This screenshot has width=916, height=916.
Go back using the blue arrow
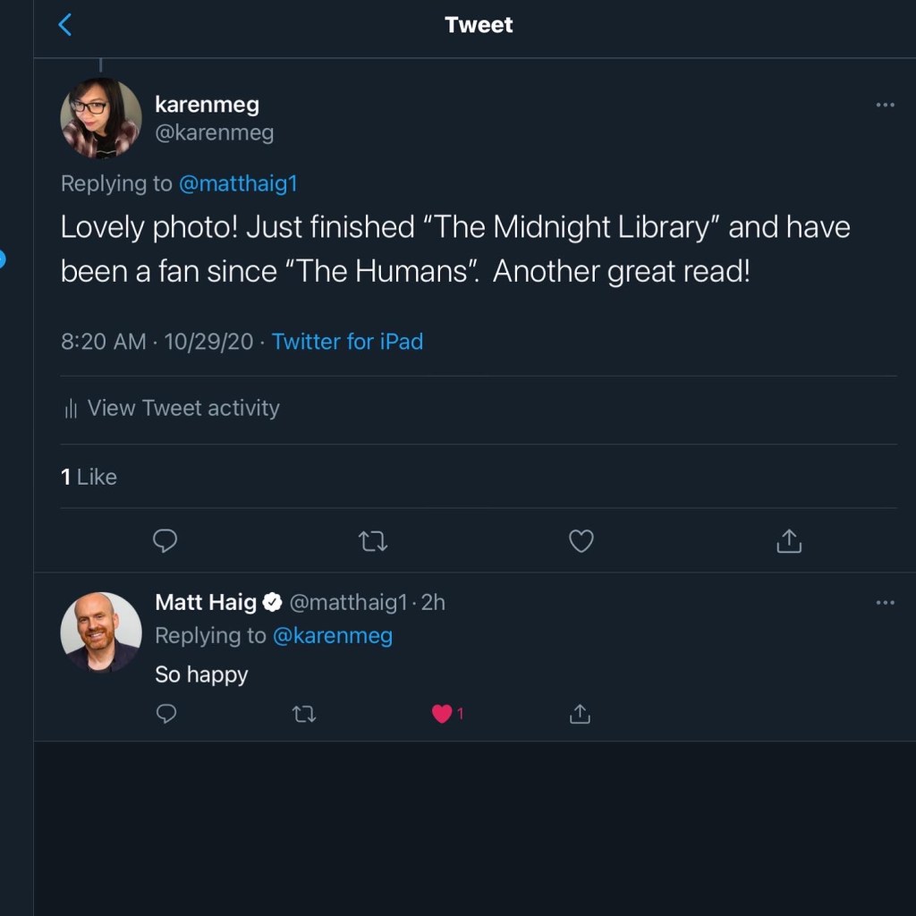pyautogui.click(x=64, y=25)
